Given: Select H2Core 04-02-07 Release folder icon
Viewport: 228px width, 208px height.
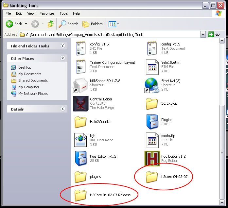Looking at the screenshot, I should pyautogui.click(x=80, y=195).
